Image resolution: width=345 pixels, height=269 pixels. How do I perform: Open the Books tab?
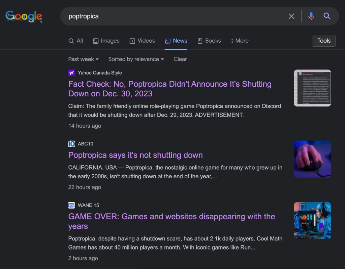[x=209, y=41]
